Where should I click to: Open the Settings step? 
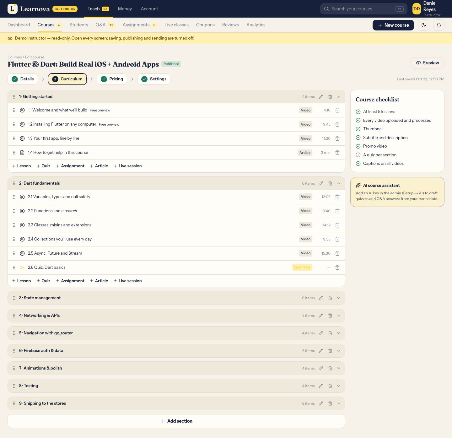pyautogui.click(x=154, y=79)
